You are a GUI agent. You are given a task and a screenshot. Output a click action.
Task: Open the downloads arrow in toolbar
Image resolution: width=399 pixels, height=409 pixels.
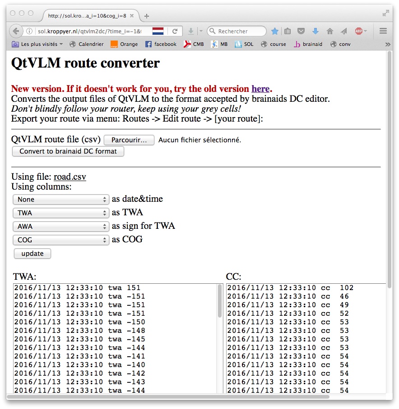click(x=315, y=31)
